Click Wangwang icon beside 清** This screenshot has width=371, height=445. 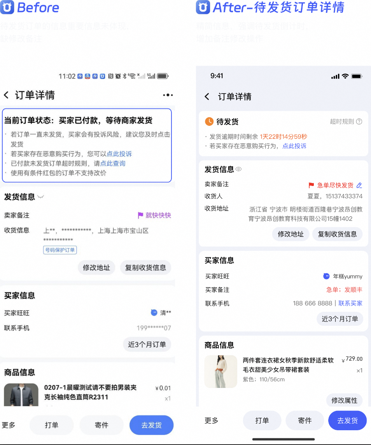pyautogui.click(x=154, y=313)
